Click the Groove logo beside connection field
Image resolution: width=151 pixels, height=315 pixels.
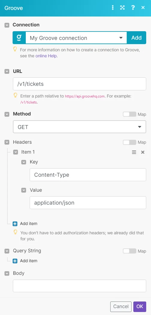pos(19,37)
